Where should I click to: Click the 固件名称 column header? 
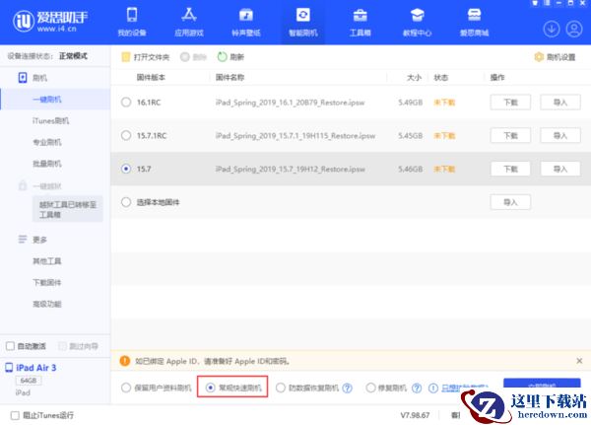[x=230, y=77]
